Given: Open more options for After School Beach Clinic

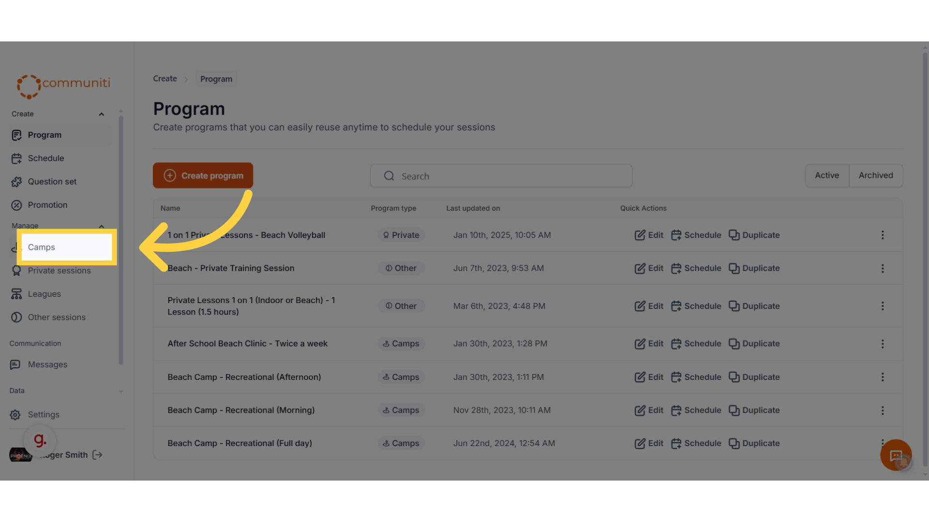Looking at the screenshot, I should click(883, 344).
